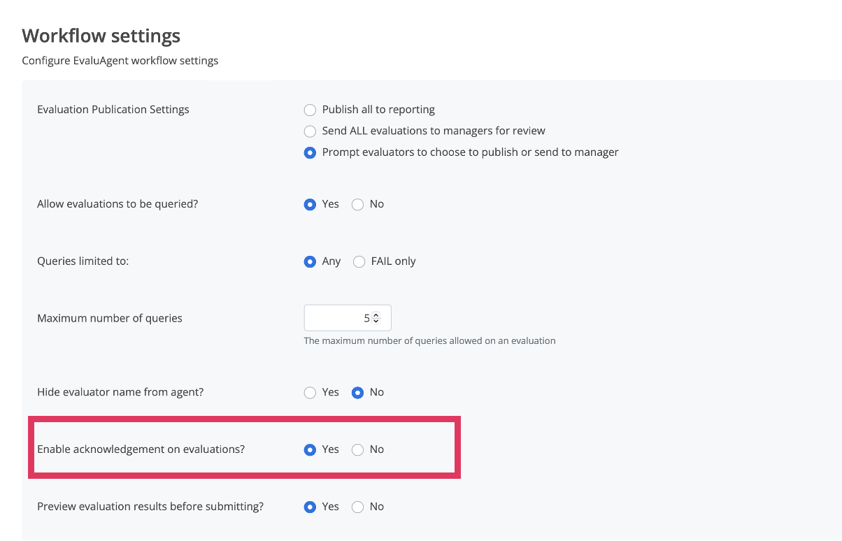Click the 'Evaluation Publication Settings' label

[x=113, y=110]
